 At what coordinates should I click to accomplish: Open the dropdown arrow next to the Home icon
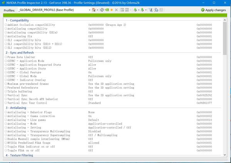[x=97, y=10]
